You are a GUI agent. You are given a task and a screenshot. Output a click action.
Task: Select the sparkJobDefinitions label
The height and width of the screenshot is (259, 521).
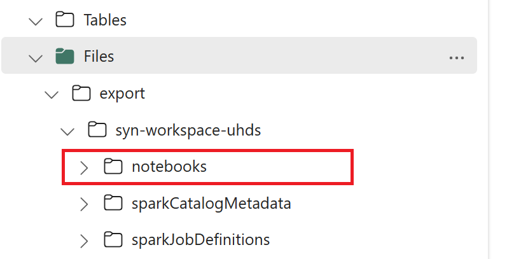point(200,240)
